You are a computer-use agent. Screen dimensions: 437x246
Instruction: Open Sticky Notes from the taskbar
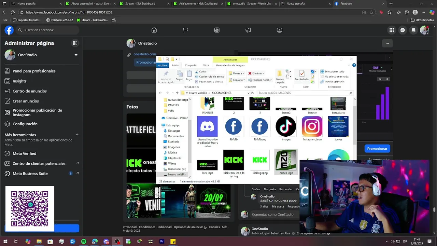[x=173, y=242]
